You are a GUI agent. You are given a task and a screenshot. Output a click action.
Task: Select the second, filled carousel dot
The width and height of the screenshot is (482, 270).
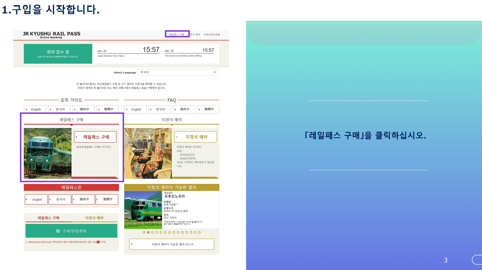[148, 232]
